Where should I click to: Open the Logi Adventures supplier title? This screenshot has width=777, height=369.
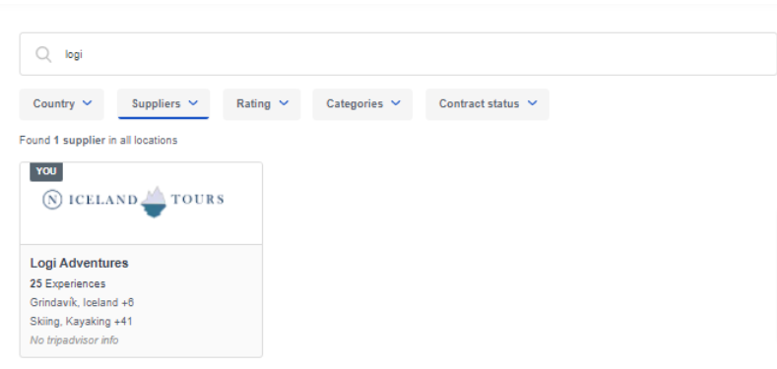pos(80,263)
